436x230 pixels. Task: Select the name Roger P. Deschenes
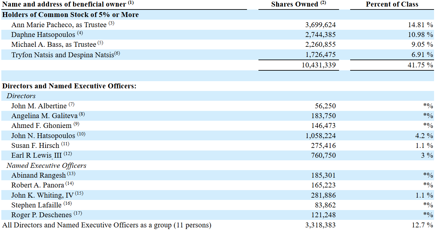42,215
